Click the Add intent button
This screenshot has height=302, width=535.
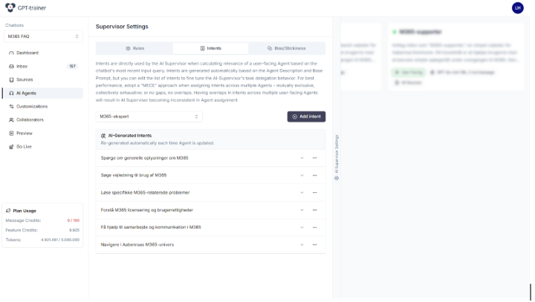tap(306, 116)
